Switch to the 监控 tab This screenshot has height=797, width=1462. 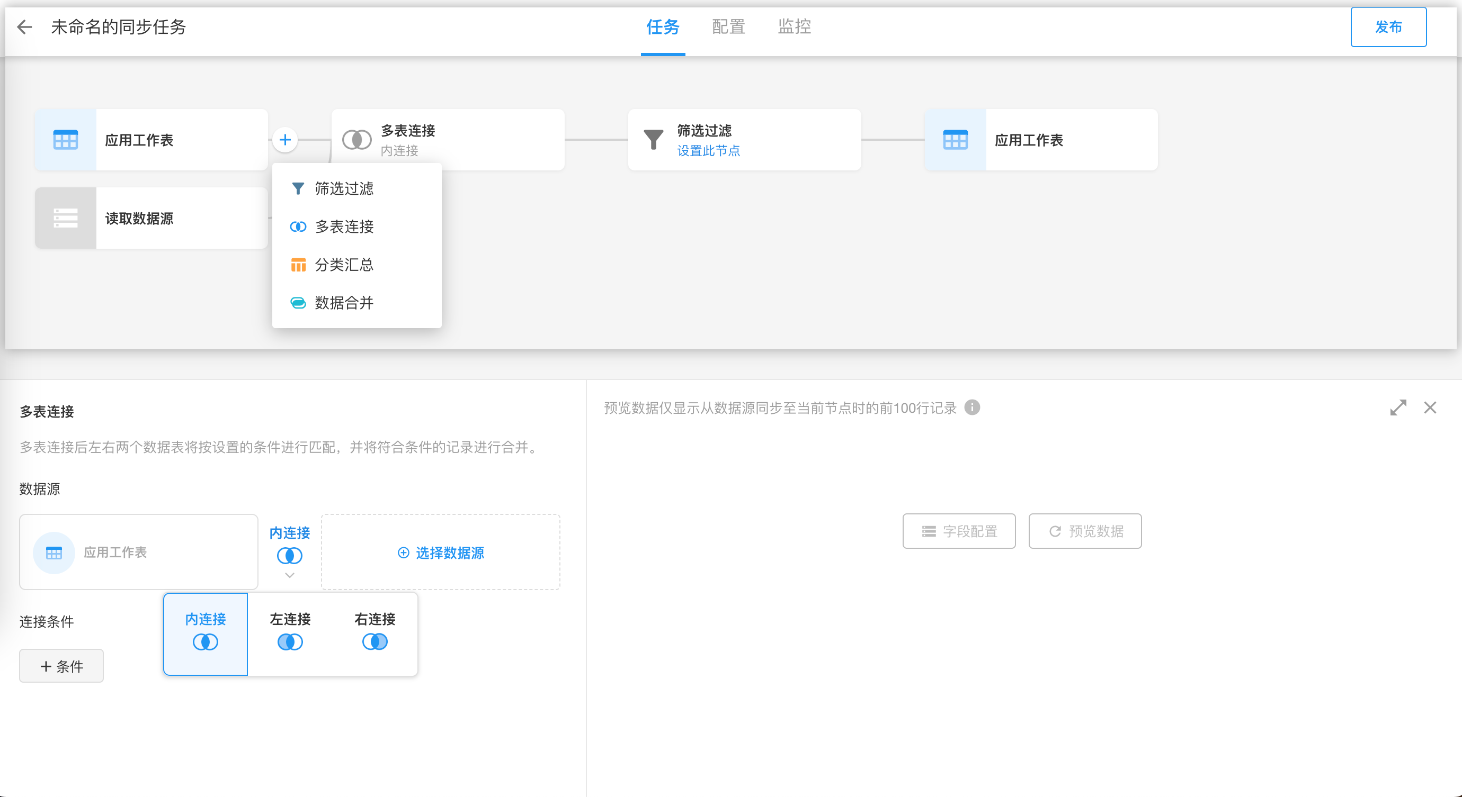point(794,26)
